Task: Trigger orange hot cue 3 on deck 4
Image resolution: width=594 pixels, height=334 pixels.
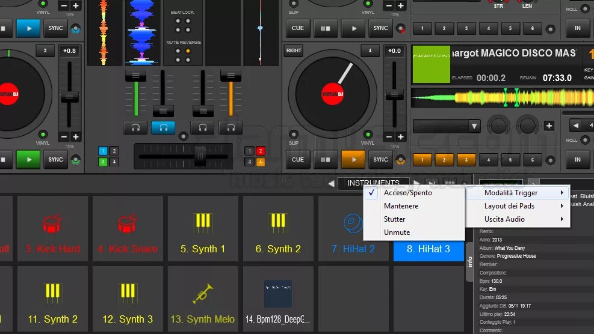Action: pyautogui.click(x=466, y=160)
